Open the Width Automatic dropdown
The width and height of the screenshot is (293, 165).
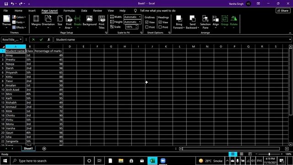140,17
